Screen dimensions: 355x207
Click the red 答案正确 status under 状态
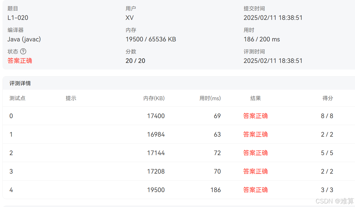coord(20,61)
